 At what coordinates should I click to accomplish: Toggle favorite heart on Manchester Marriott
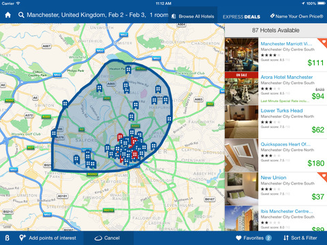coord(324,42)
